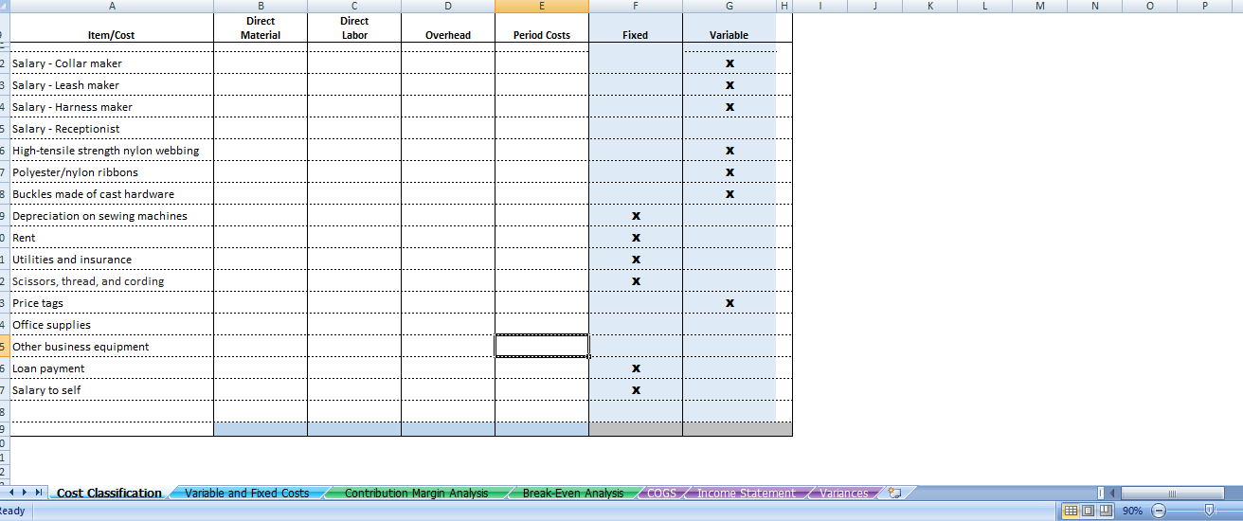Click the Direct Material header cell
Image resolution: width=1243 pixels, height=521 pixels.
(261, 27)
